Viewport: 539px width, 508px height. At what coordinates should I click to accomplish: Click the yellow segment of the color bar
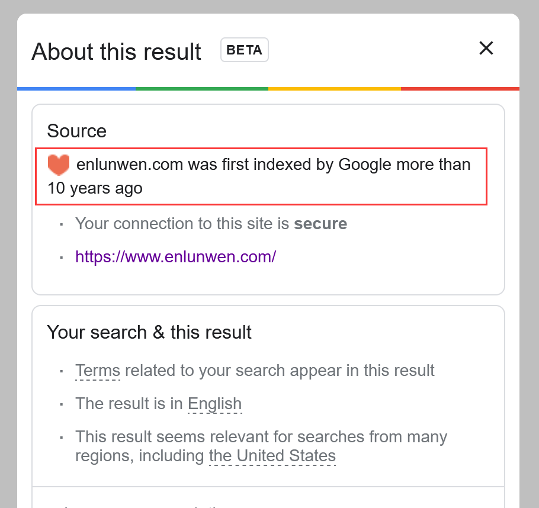click(335, 89)
